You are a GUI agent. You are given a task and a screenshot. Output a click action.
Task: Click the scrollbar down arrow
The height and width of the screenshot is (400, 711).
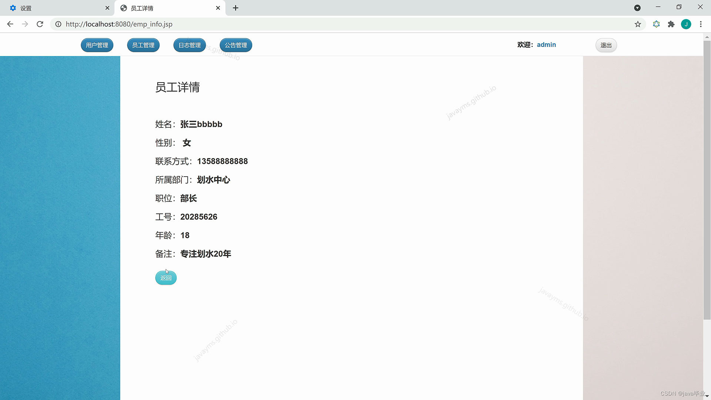707,396
